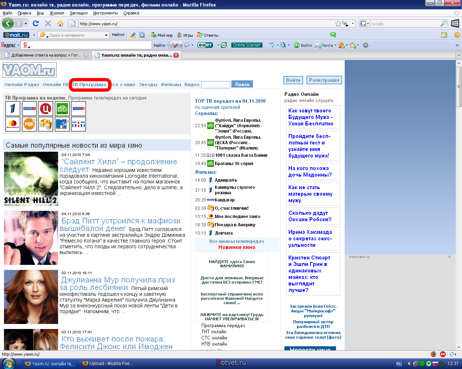Open Звезды section link
Viewport: 462px width, 369px height.
148,84
